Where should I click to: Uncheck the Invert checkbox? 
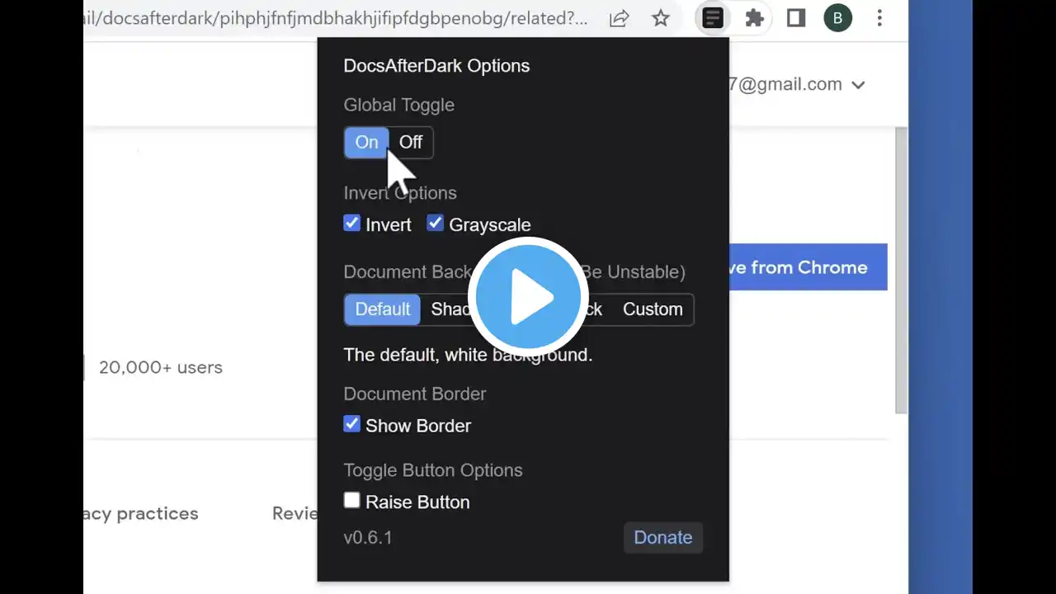coord(352,224)
